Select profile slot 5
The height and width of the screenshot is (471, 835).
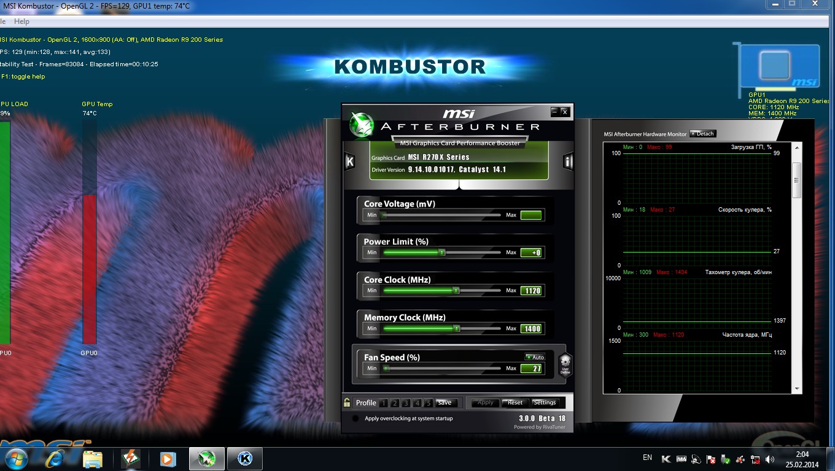[x=429, y=403]
